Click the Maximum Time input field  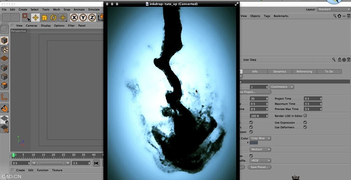[x=312, y=104]
